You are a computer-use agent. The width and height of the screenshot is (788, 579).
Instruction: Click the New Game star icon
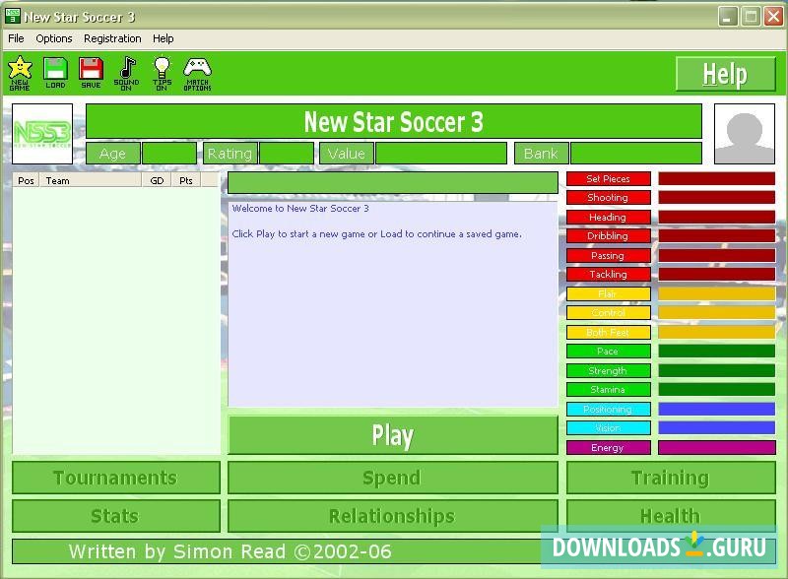20,70
